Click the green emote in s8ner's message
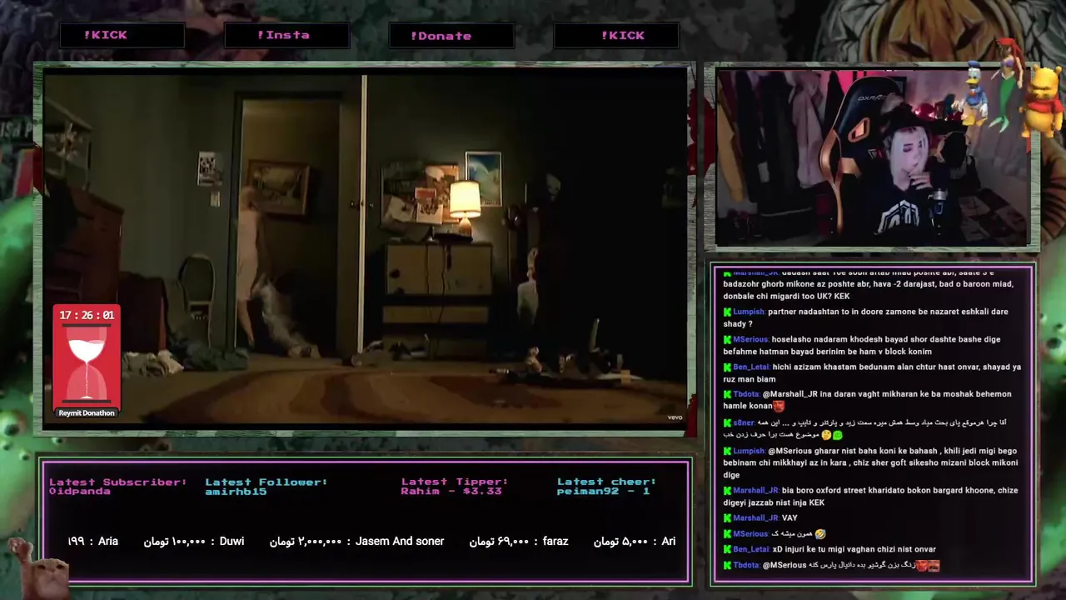The height and width of the screenshot is (600, 1066). coord(837,435)
